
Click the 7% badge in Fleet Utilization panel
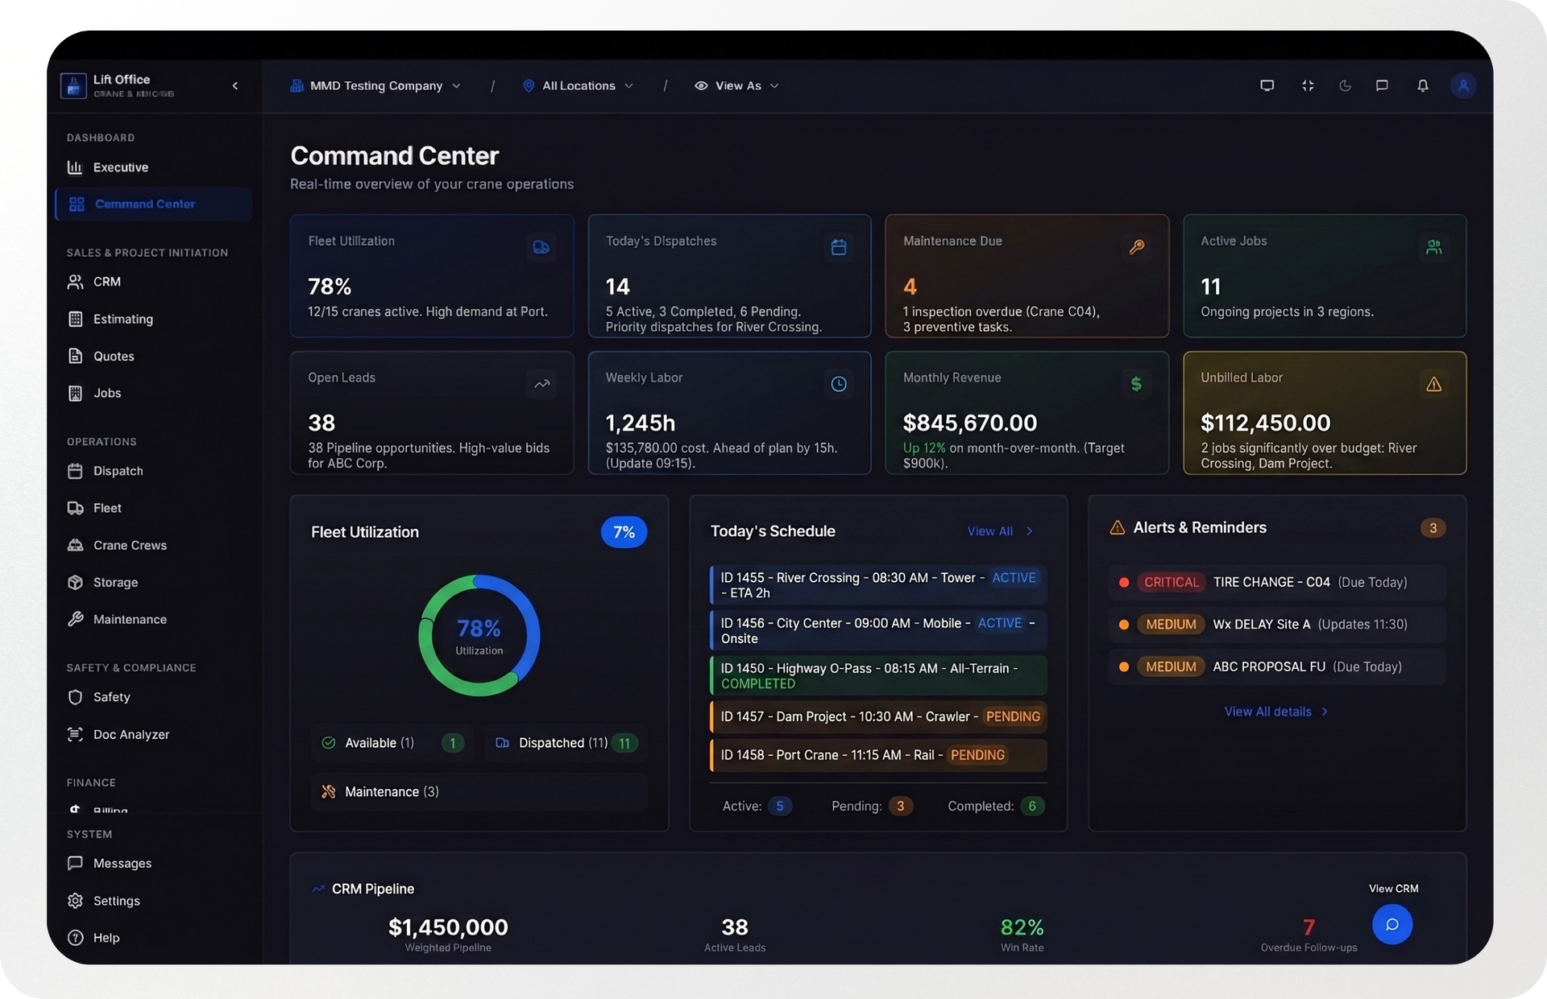[624, 532]
